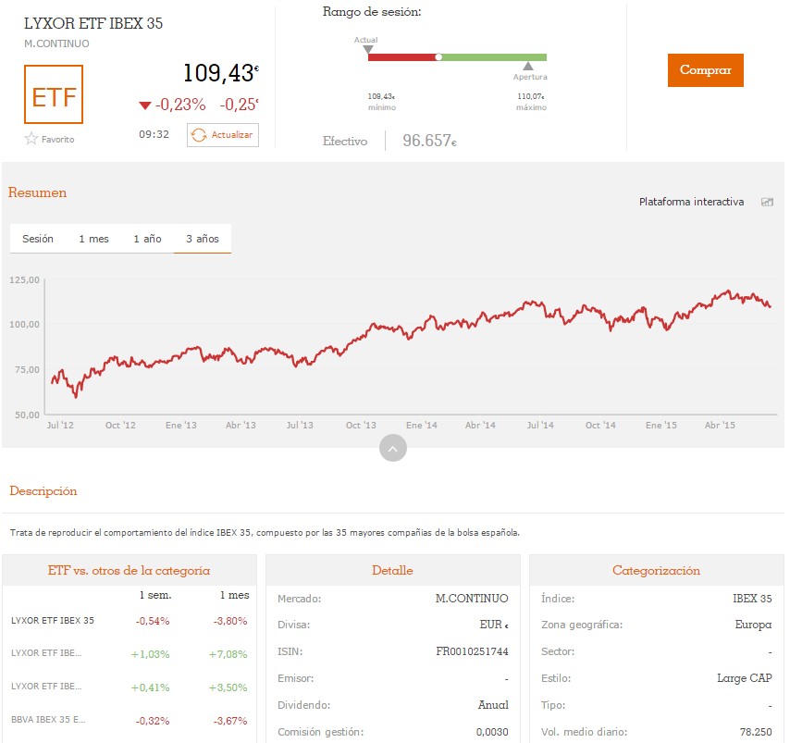
Task: Click LYXOR ETF IBEX 35 comparison row
Action: (x=129, y=621)
